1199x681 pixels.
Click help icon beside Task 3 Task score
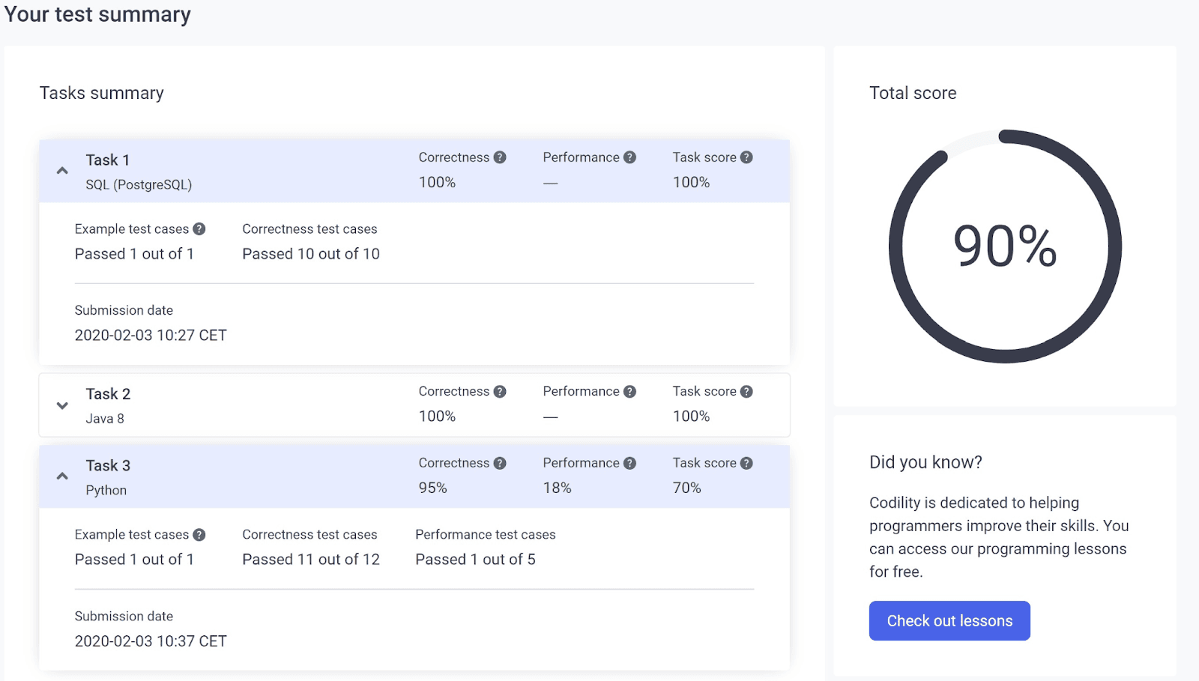pyautogui.click(x=746, y=464)
